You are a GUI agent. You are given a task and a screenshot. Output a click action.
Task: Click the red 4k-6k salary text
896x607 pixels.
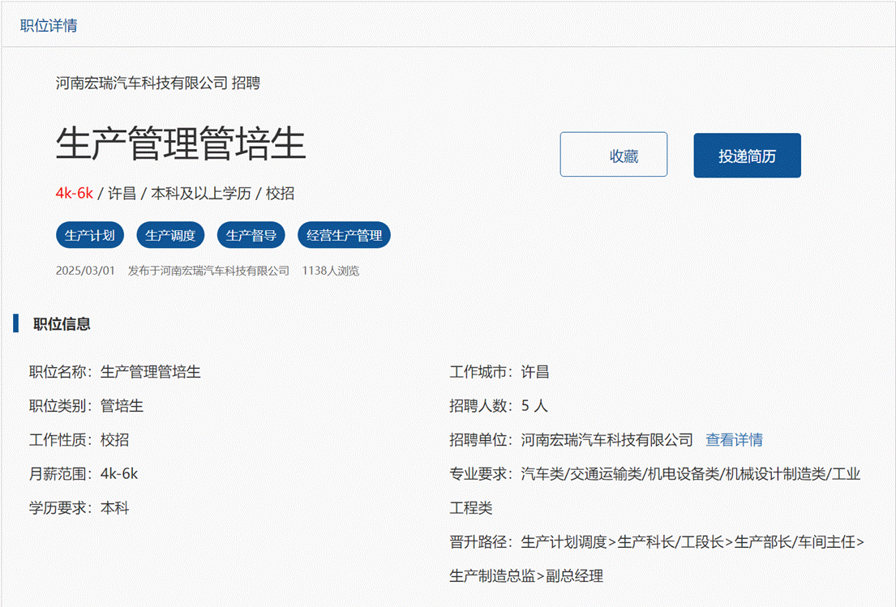(74, 193)
